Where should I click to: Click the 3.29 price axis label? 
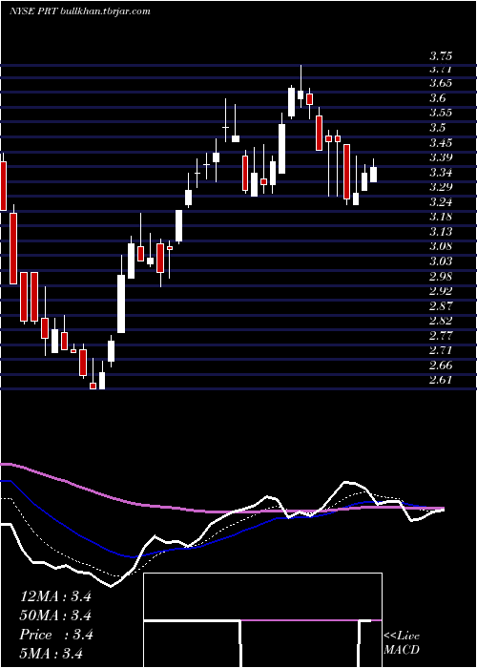click(441, 187)
